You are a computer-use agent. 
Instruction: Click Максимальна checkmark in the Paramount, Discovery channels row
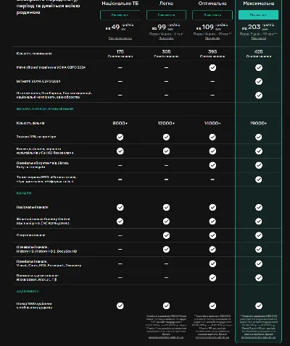pyautogui.click(x=259, y=263)
